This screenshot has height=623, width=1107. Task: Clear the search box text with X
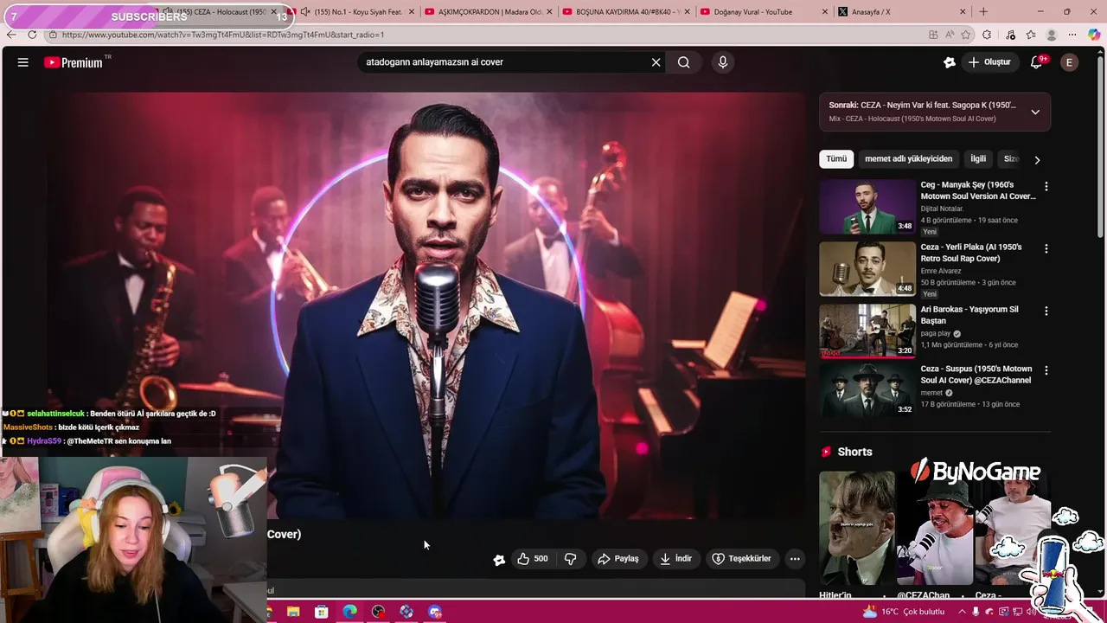click(656, 62)
